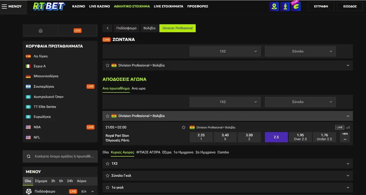Viewport: 366px width, 195px height.
Task: Click the football icon next to Ποδόσφαιρο
Action: click(x=29, y=191)
